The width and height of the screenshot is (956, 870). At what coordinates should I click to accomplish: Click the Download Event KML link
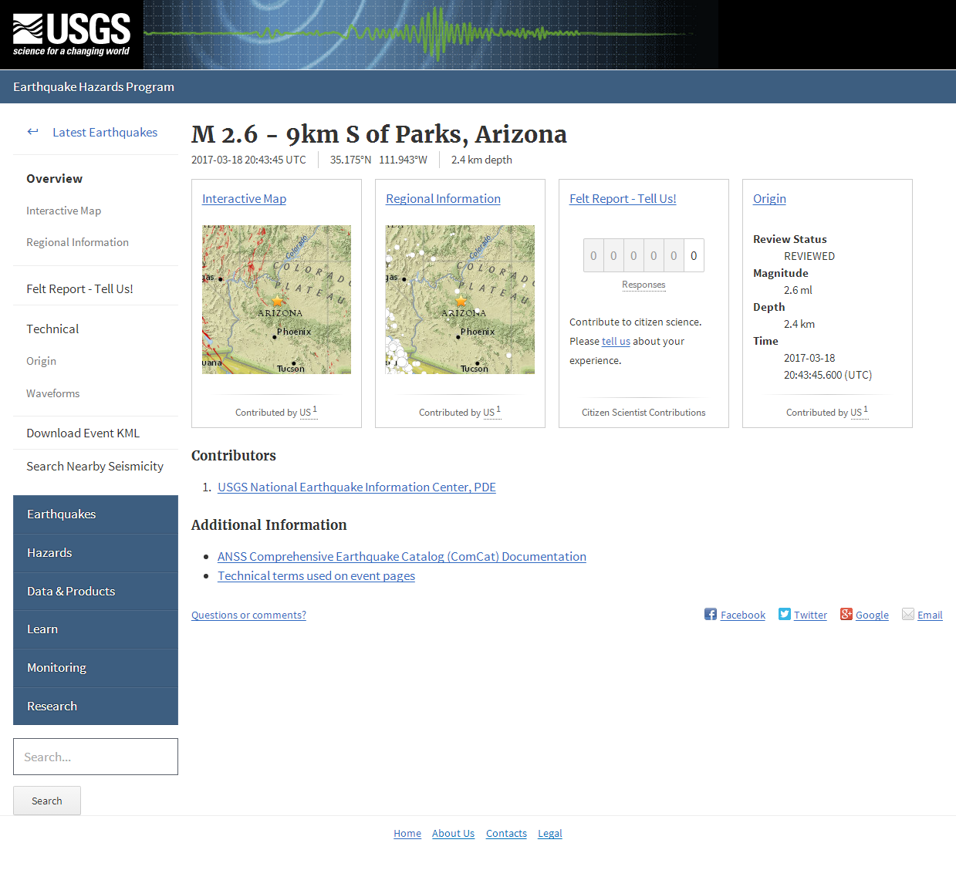[83, 433]
